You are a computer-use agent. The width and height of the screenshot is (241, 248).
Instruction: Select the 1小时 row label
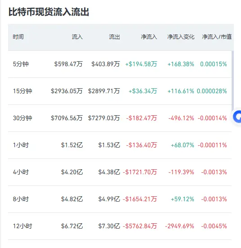pyautogui.click(x=21, y=145)
